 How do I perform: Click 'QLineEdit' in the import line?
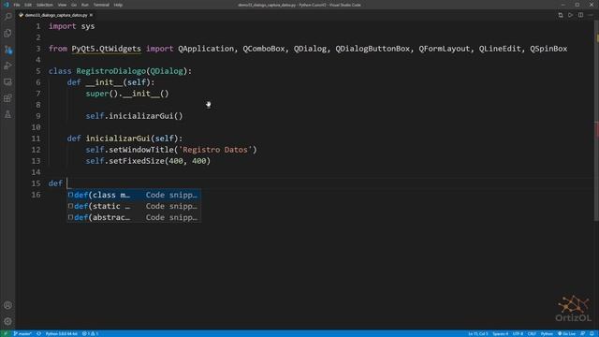(x=500, y=49)
